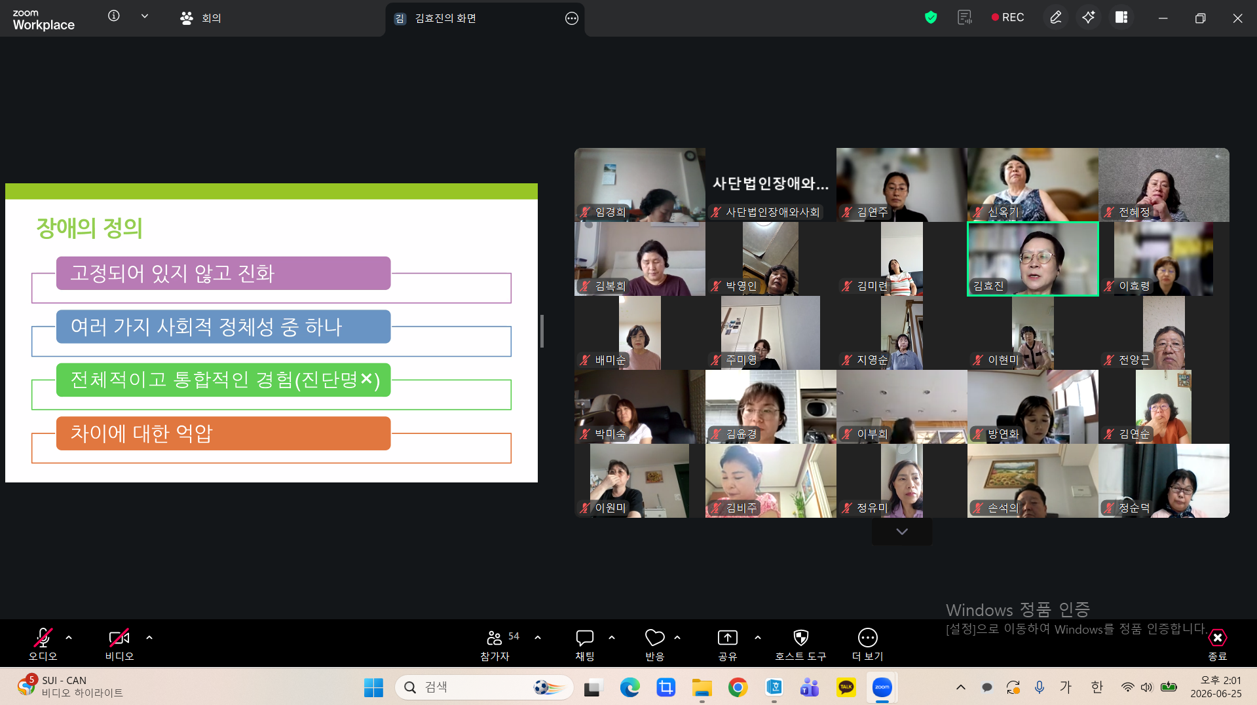Screen dimensions: 1257x705
Task: Click slide item 차이에 대한 억압
Action: click(223, 433)
